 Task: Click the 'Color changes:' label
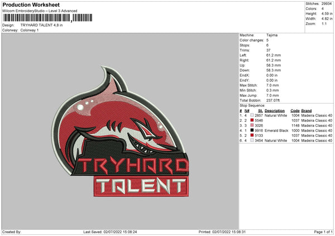[x=252, y=40]
